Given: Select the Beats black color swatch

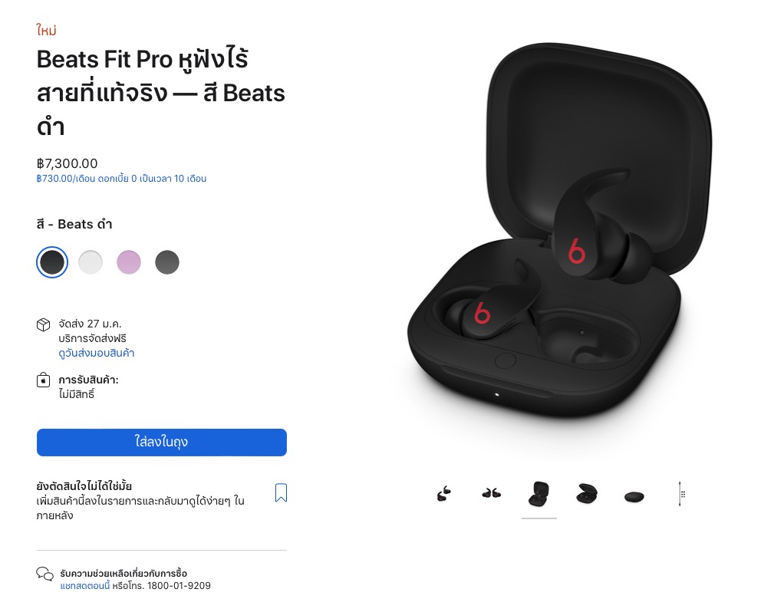Looking at the screenshot, I should click(52, 262).
